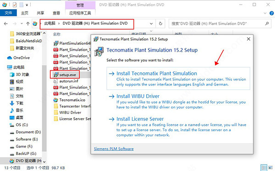275x171 pixels.
Task: Select the Teamcenter Interface folder
Action: point(72,106)
